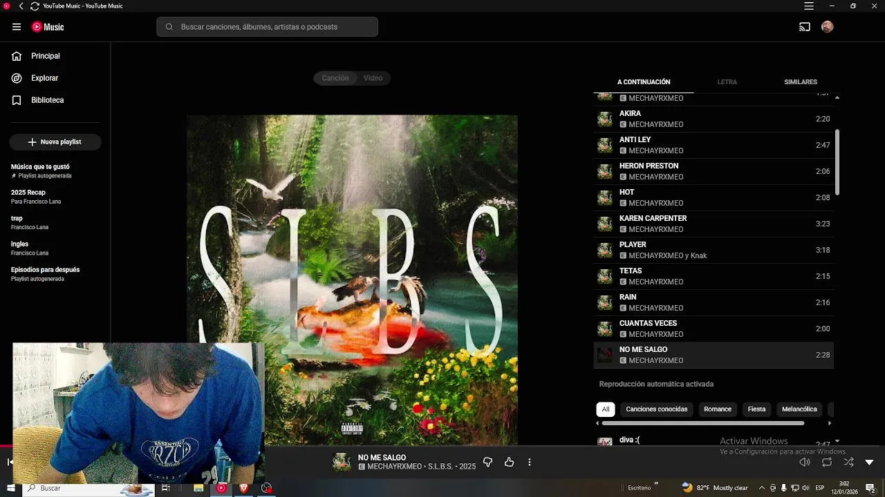Open the player bar more options menu
The width and height of the screenshot is (885, 497).
[x=530, y=462]
